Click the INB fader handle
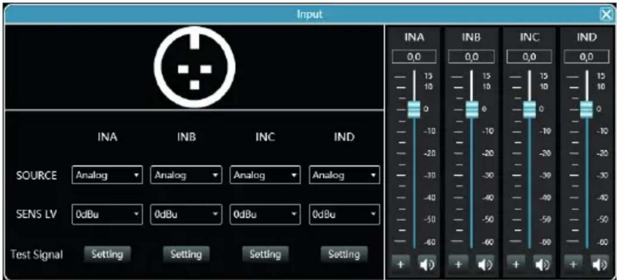The width and height of the screenshot is (617, 280). tap(472, 110)
